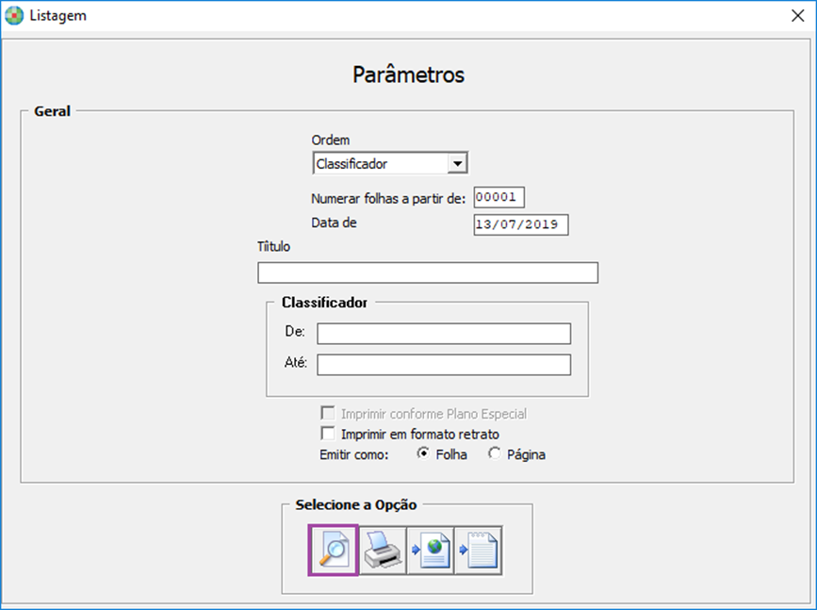
Task: Enable Imprimir em formato retrato checkbox
Action: (x=328, y=434)
